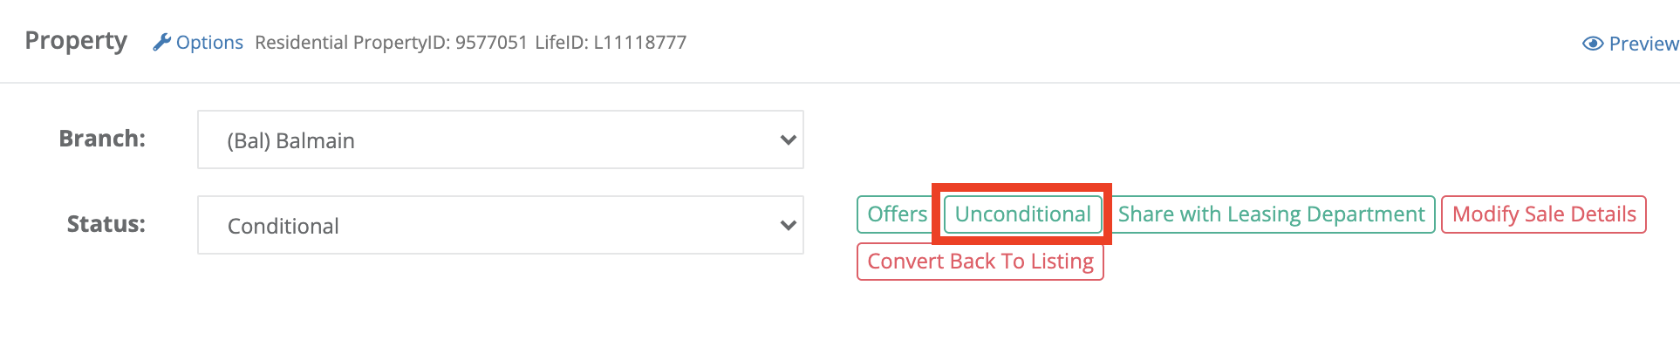Click the chevron arrow in Status dropdown
Screen dimensions: 1680x340
tap(788, 225)
